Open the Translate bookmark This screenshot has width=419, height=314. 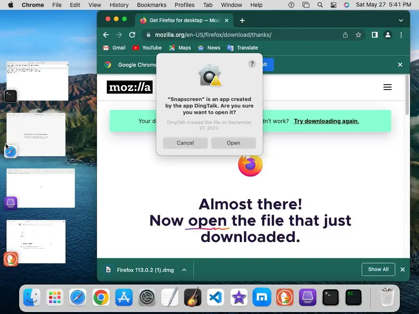pos(243,48)
